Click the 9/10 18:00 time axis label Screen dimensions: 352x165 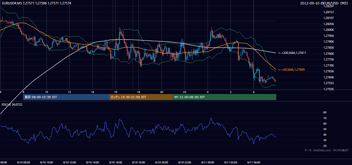coord(139,162)
